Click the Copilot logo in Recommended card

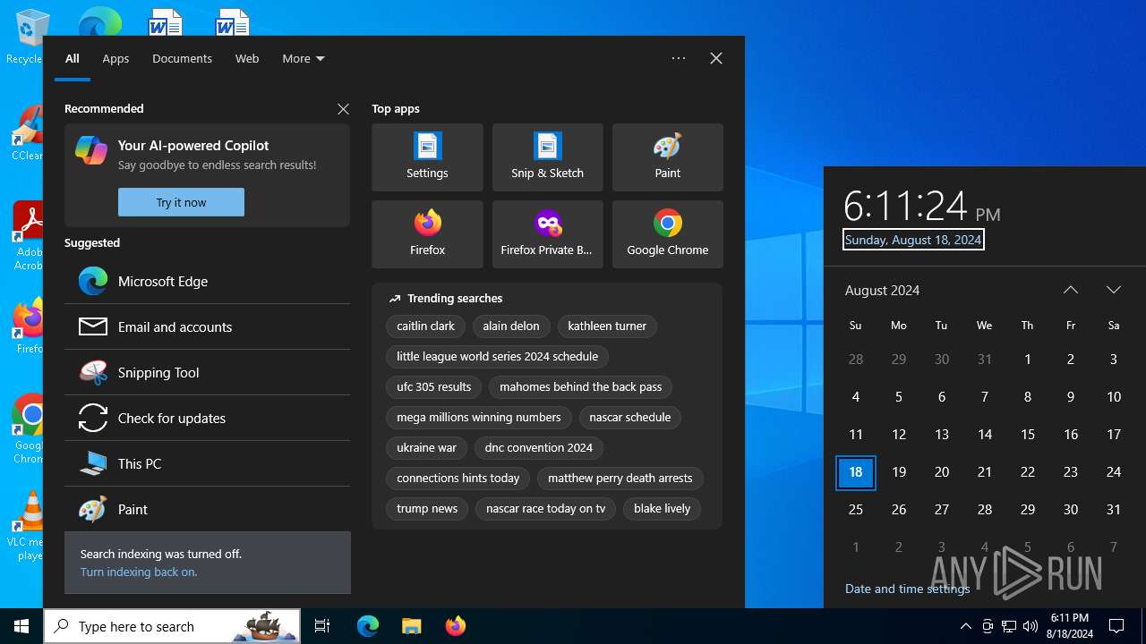point(91,150)
